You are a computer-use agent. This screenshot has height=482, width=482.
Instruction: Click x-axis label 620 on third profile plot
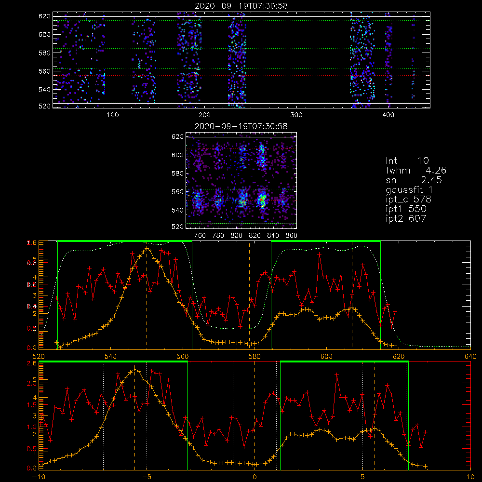pyautogui.click(x=399, y=356)
